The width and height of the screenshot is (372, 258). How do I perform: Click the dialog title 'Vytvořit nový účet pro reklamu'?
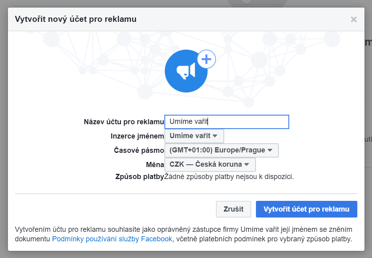coord(75,19)
